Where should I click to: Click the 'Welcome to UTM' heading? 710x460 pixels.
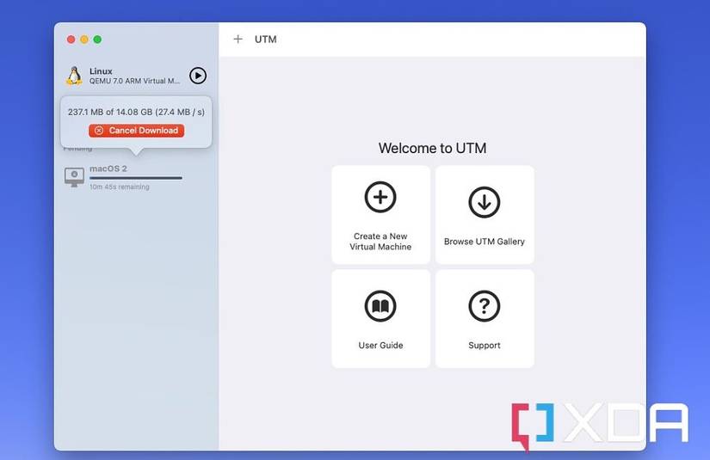(x=432, y=149)
